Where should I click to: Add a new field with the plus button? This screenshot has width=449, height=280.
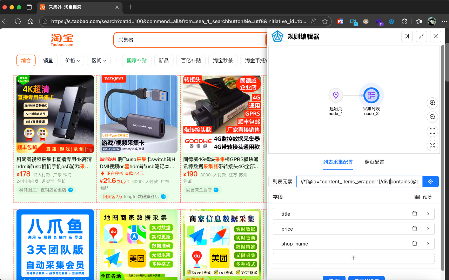point(354,258)
